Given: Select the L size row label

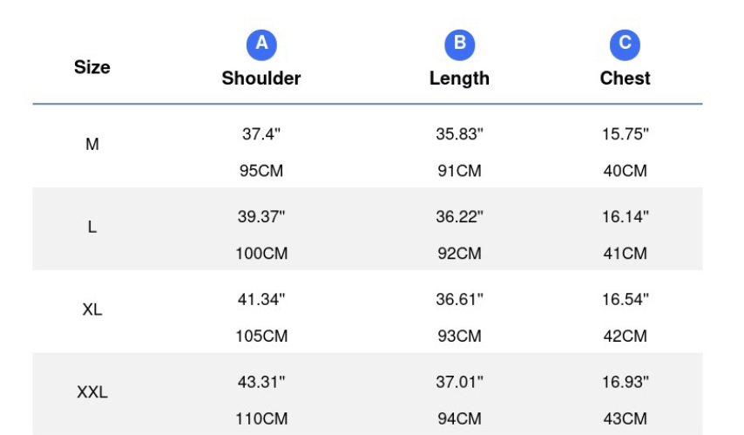Looking at the screenshot, I should tap(92, 227).
